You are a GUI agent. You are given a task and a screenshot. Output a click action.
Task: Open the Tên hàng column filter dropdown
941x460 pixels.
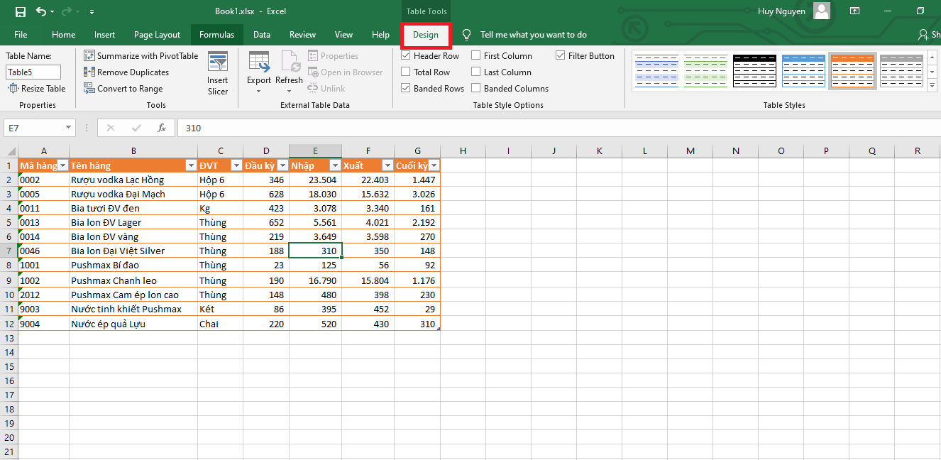pos(190,165)
